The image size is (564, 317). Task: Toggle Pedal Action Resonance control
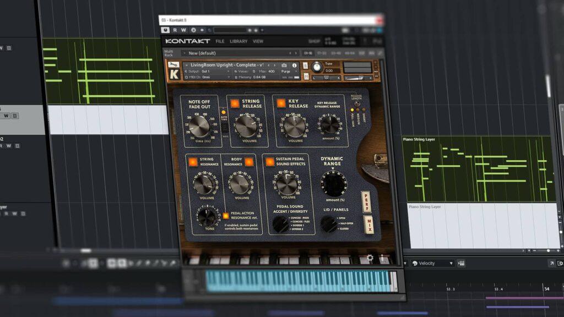226,216
